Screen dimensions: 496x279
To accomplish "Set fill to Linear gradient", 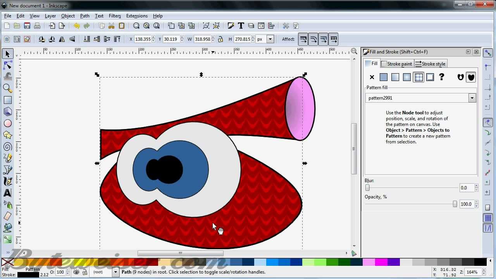I will (x=395, y=77).
